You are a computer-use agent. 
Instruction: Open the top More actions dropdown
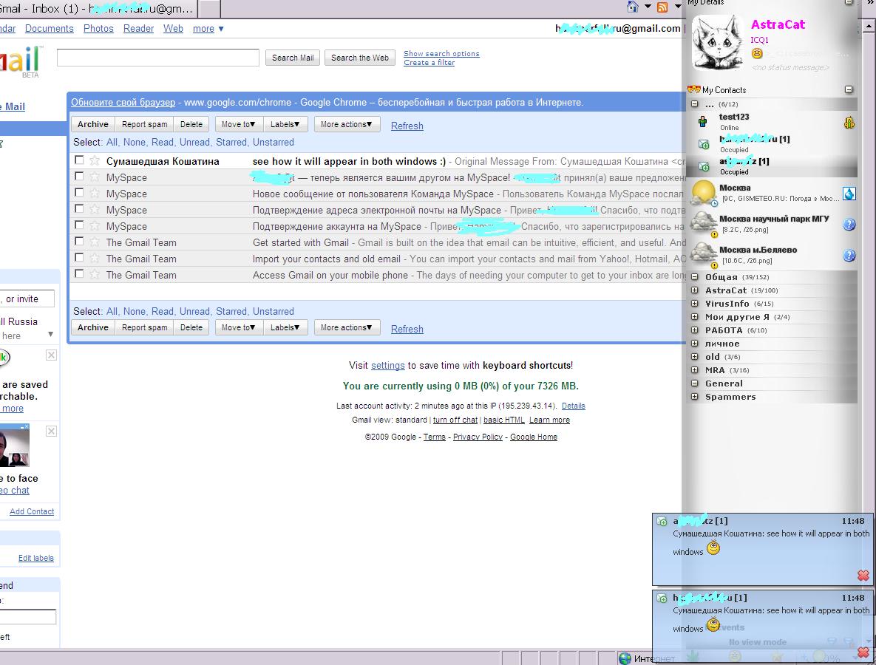point(347,124)
